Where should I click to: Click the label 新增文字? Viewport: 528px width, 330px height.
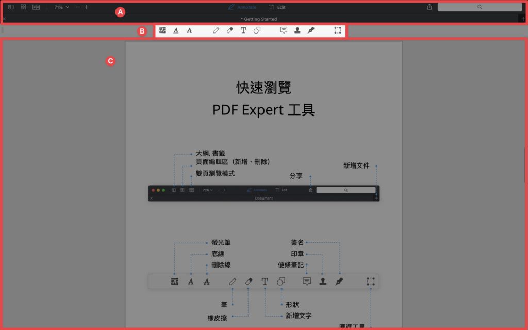click(x=299, y=316)
